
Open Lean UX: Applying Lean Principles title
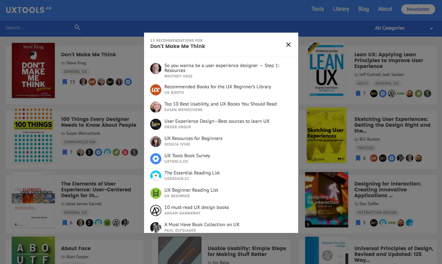[389, 60]
